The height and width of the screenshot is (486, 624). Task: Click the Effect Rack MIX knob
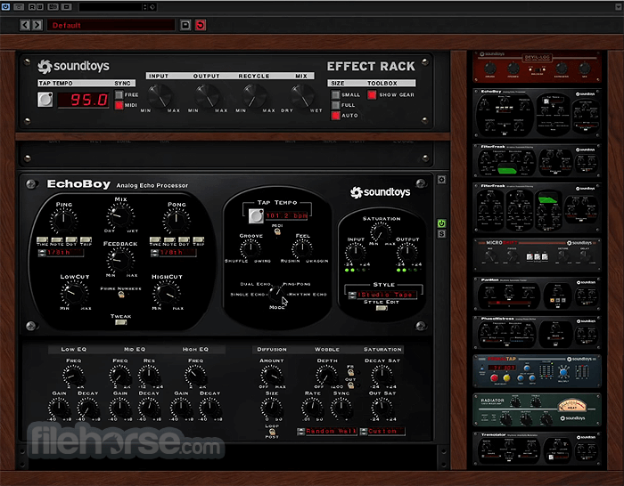302,96
